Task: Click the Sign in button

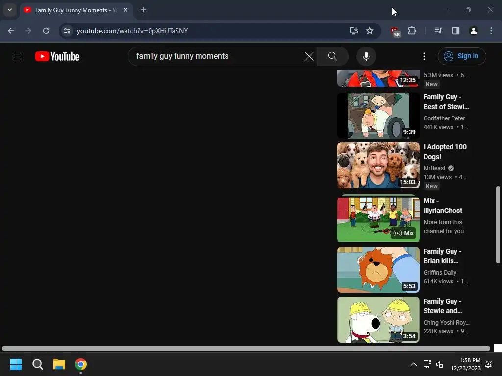Action: 462,56
